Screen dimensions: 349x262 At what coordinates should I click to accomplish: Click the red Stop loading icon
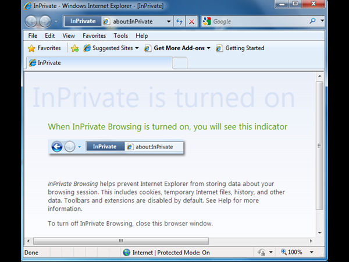(191, 22)
